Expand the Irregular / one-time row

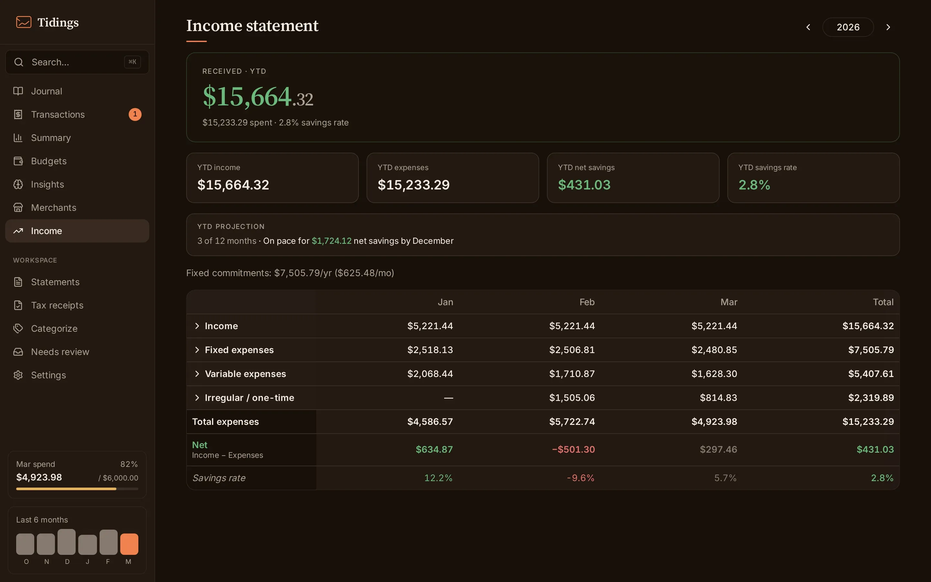[197, 398]
